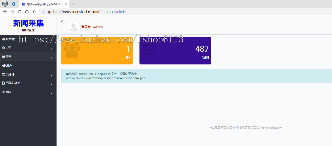The image size is (332, 146).
Task: Go back with the browser back arrow
Action: (5, 12)
